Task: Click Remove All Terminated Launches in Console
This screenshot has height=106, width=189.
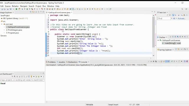Action: point(156,61)
